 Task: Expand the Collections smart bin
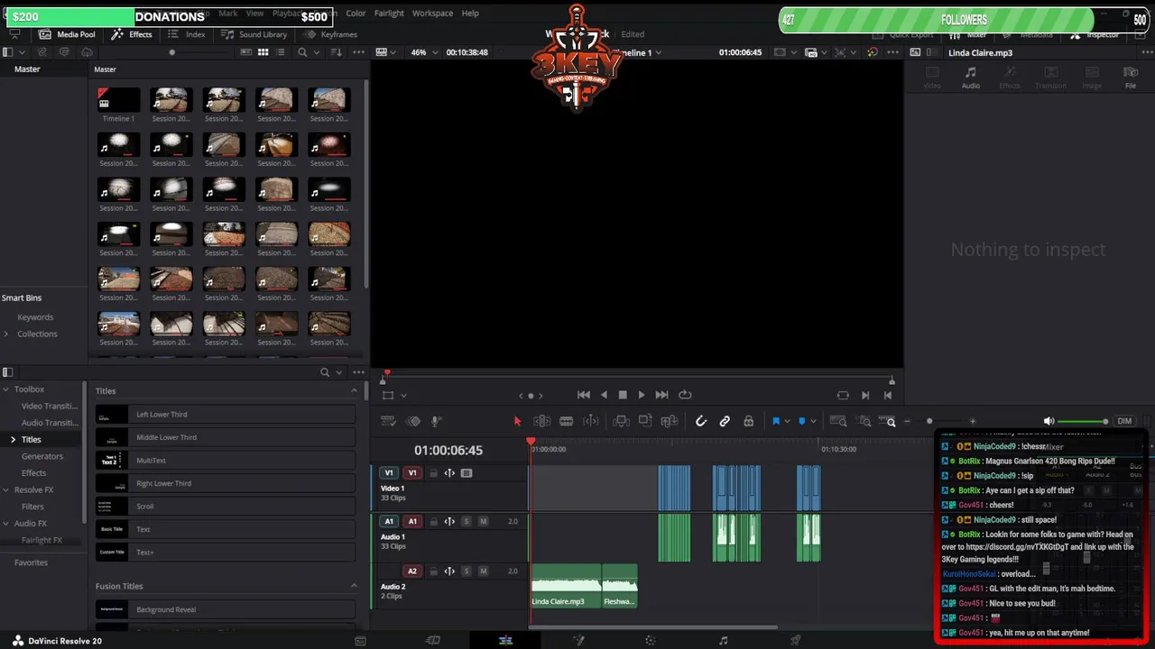tap(7, 334)
